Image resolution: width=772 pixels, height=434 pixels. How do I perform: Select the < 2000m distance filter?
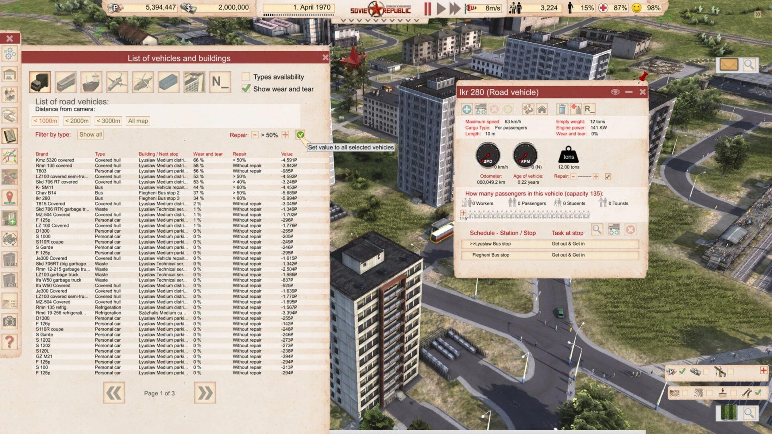click(x=77, y=121)
